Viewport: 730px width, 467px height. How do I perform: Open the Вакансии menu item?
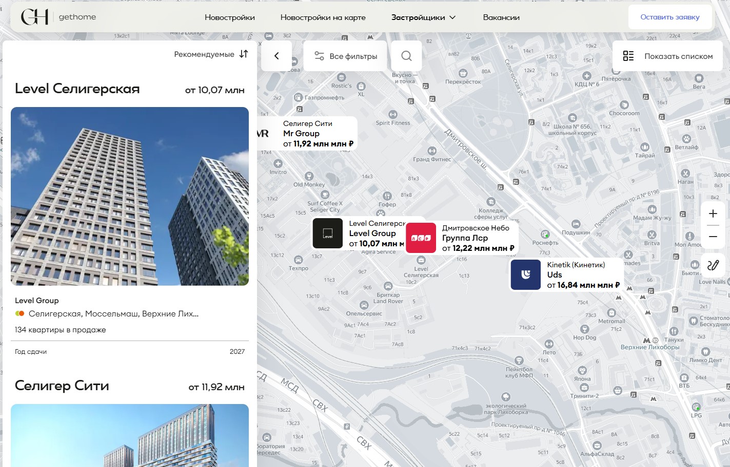501,17
